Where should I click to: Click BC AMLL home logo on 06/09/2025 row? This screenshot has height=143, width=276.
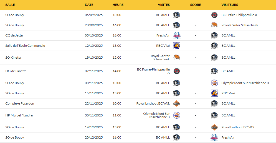tap(177, 15)
